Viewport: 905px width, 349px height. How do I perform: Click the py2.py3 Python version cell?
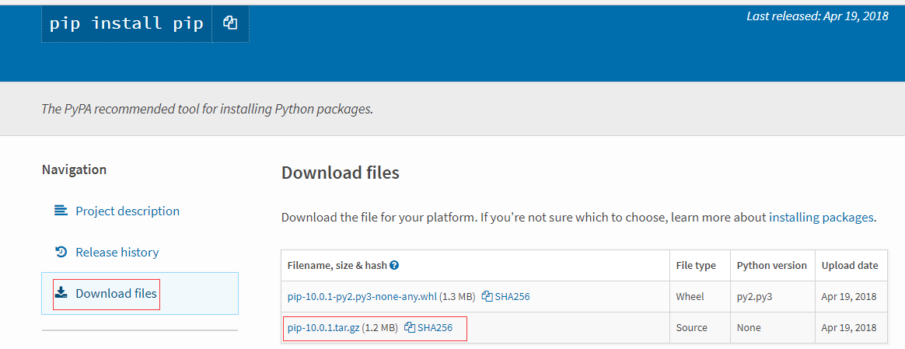pos(754,296)
